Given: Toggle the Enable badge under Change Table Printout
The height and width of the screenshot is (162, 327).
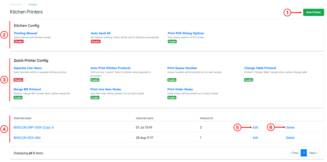Looking at the screenshot, I should [248, 80].
